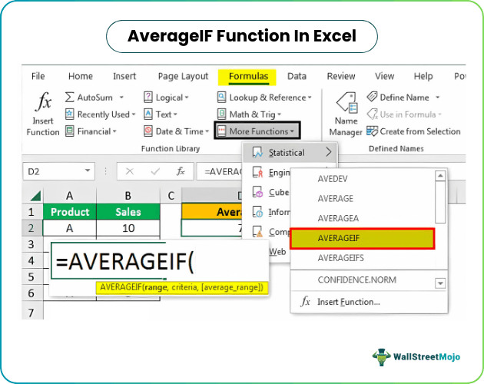Click the Engineering category icon
The height and width of the screenshot is (384, 484).
257,172
